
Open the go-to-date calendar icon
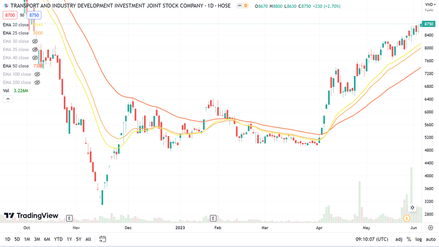pos(102,239)
